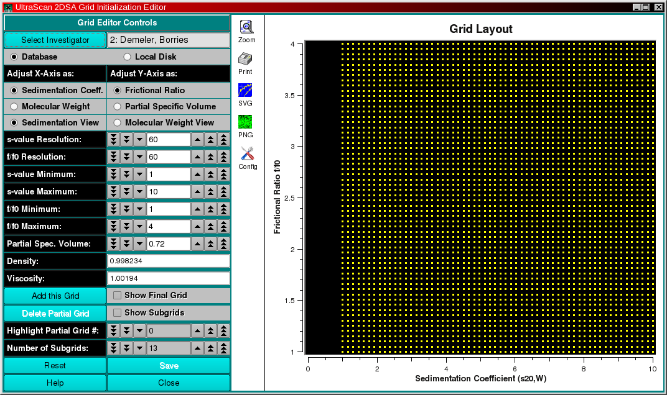667x395 pixels.
Task: Save the grid configuration
Action: click(169, 366)
